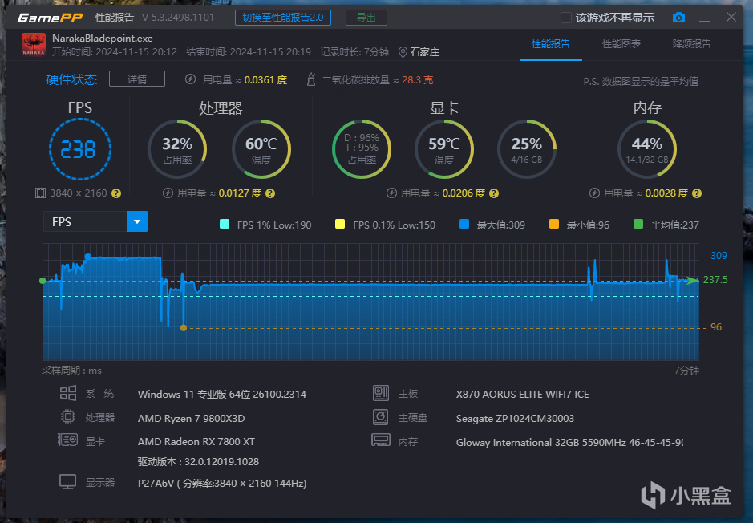Switch to the 性能报告 tab
The width and height of the screenshot is (753, 523).
click(x=551, y=43)
